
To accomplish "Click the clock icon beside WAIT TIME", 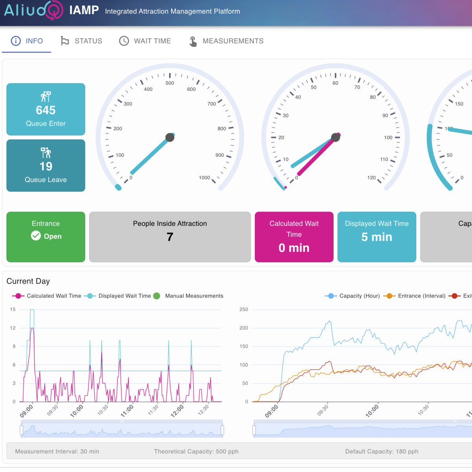I will (x=124, y=41).
